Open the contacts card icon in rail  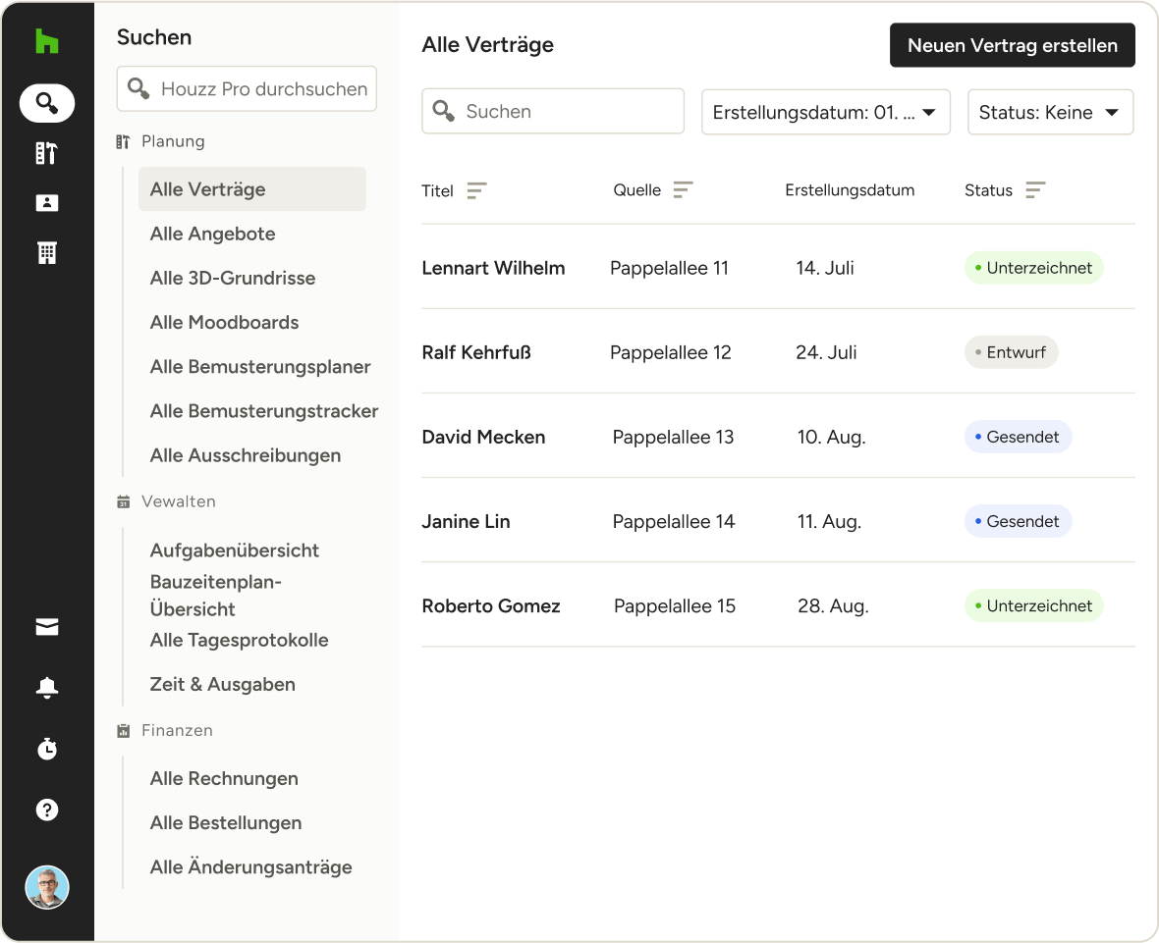[47, 203]
